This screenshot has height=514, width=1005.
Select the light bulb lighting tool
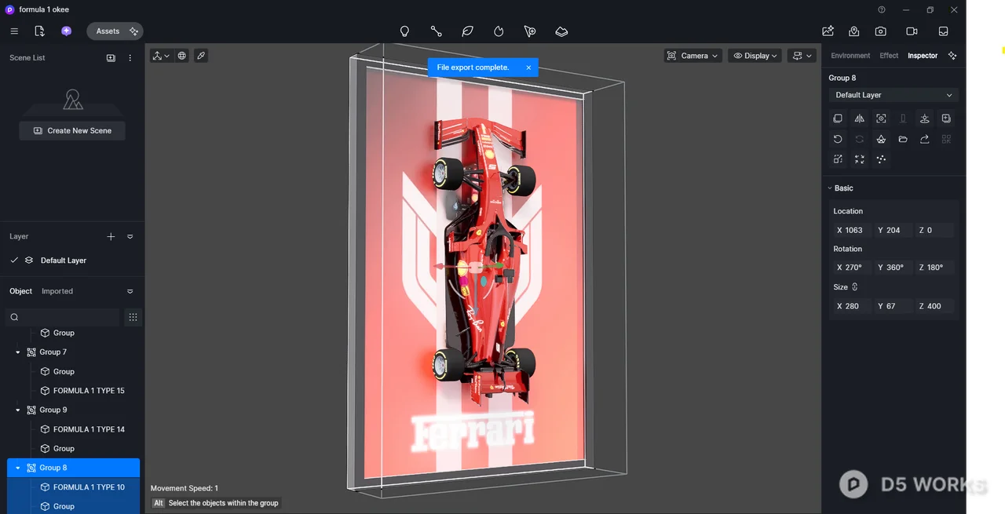pos(404,31)
